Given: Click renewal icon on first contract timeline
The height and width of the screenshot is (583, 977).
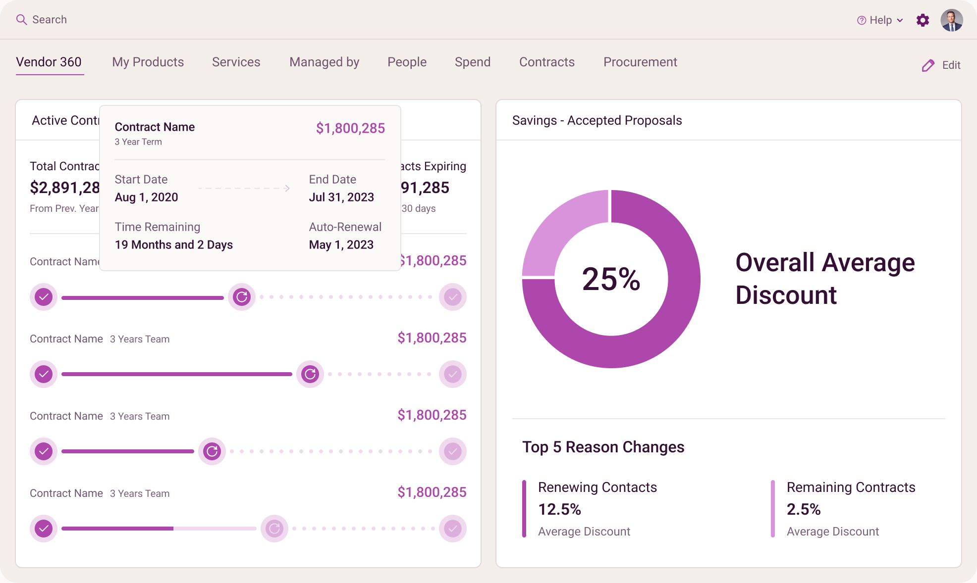Looking at the screenshot, I should 242,297.
